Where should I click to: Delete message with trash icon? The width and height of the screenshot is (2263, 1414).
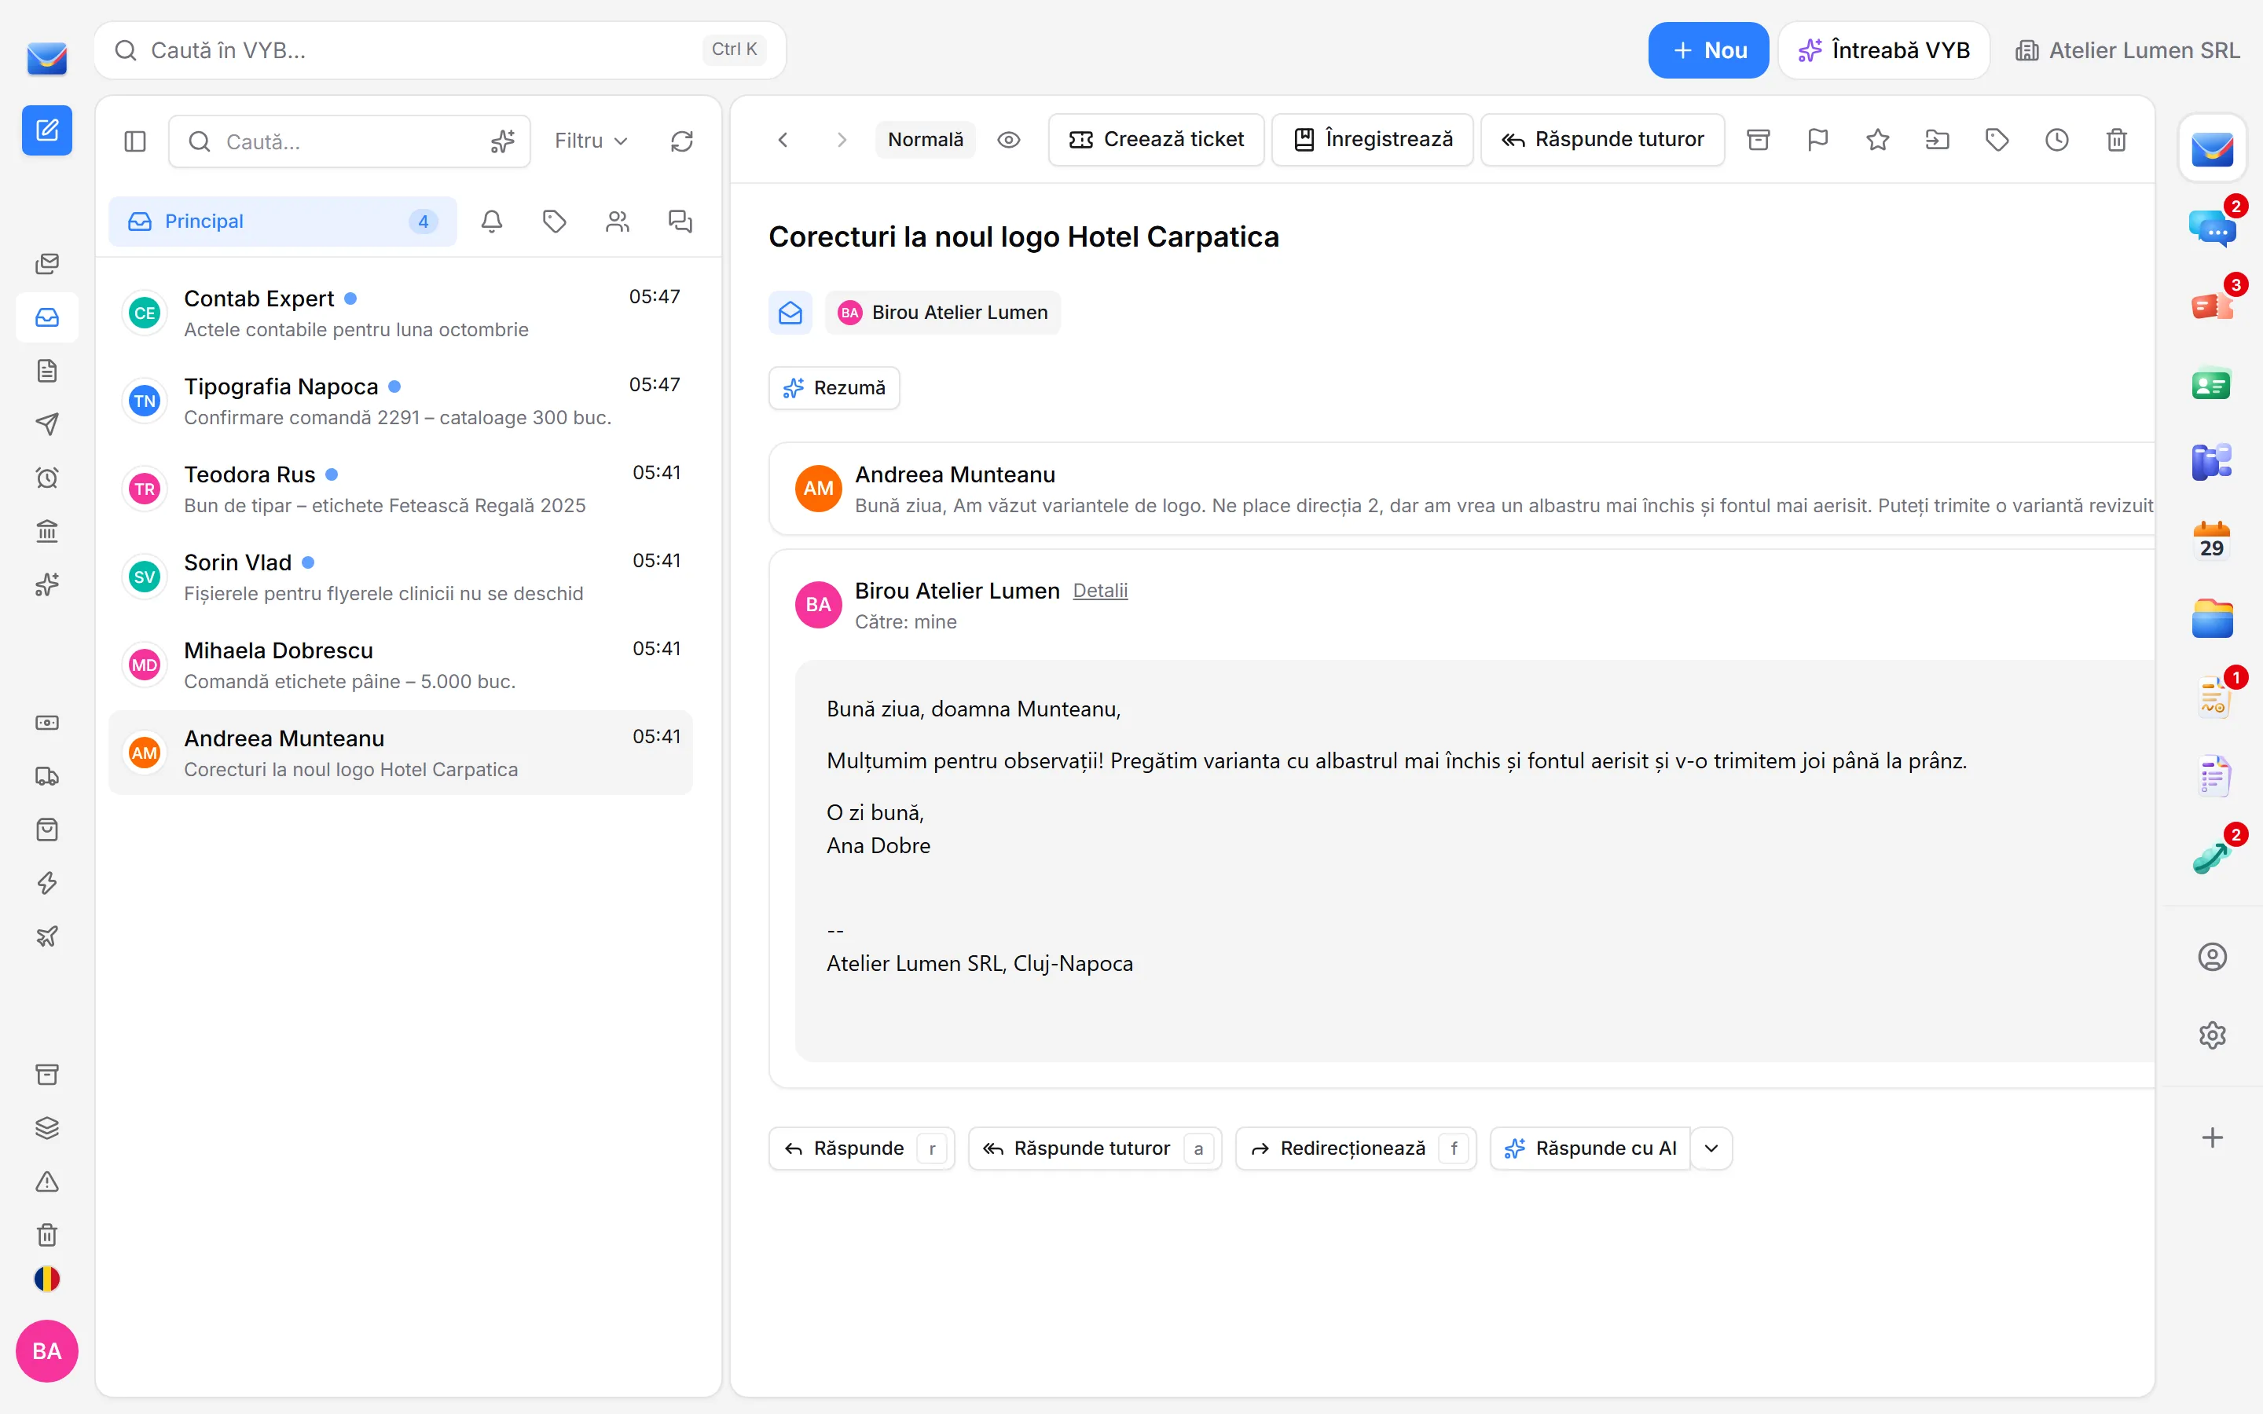2117,141
